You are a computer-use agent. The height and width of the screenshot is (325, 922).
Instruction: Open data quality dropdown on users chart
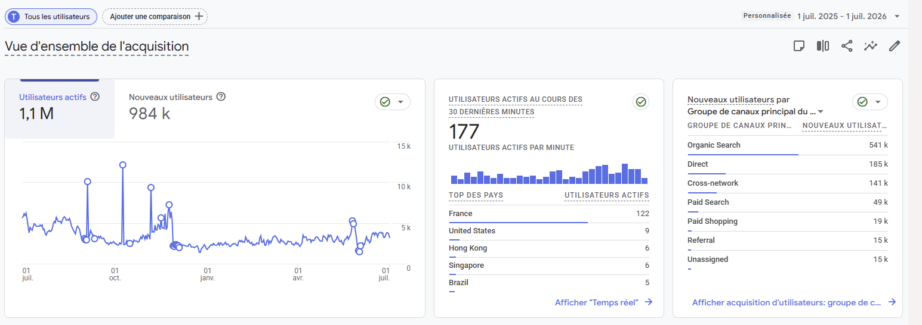coord(393,102)
